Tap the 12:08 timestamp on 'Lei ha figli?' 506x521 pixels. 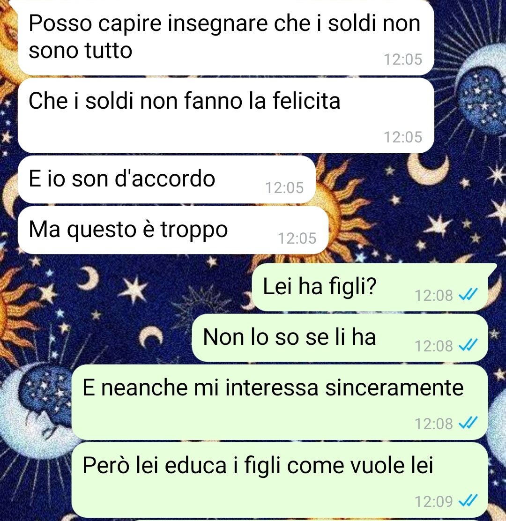(x=433, y=295)
